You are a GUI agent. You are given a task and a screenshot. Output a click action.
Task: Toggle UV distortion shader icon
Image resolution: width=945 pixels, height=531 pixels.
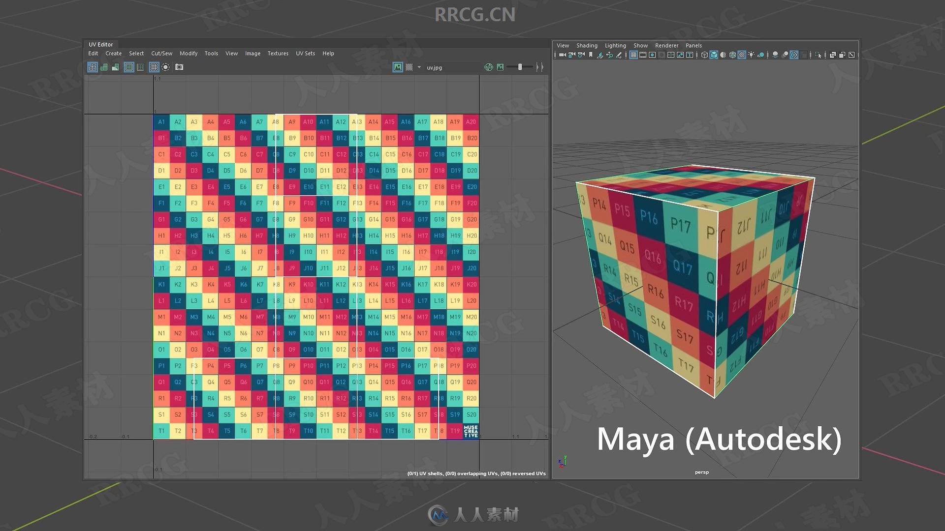click(115, 67)
